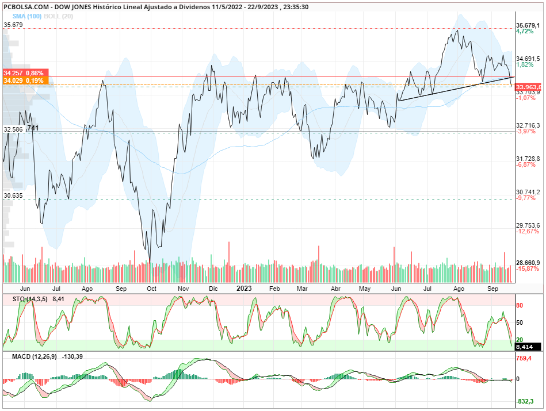
Task: Click the -6,87% percentage label
Action: (x=525, y=164)
